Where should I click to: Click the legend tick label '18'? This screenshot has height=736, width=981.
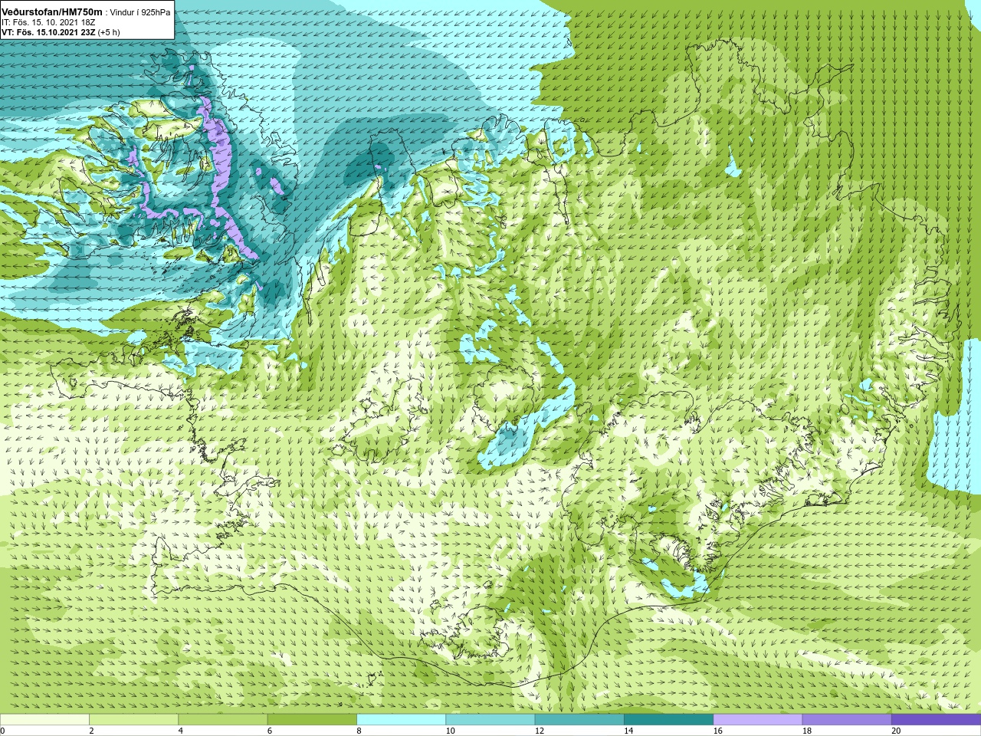[x=807, y=731]
